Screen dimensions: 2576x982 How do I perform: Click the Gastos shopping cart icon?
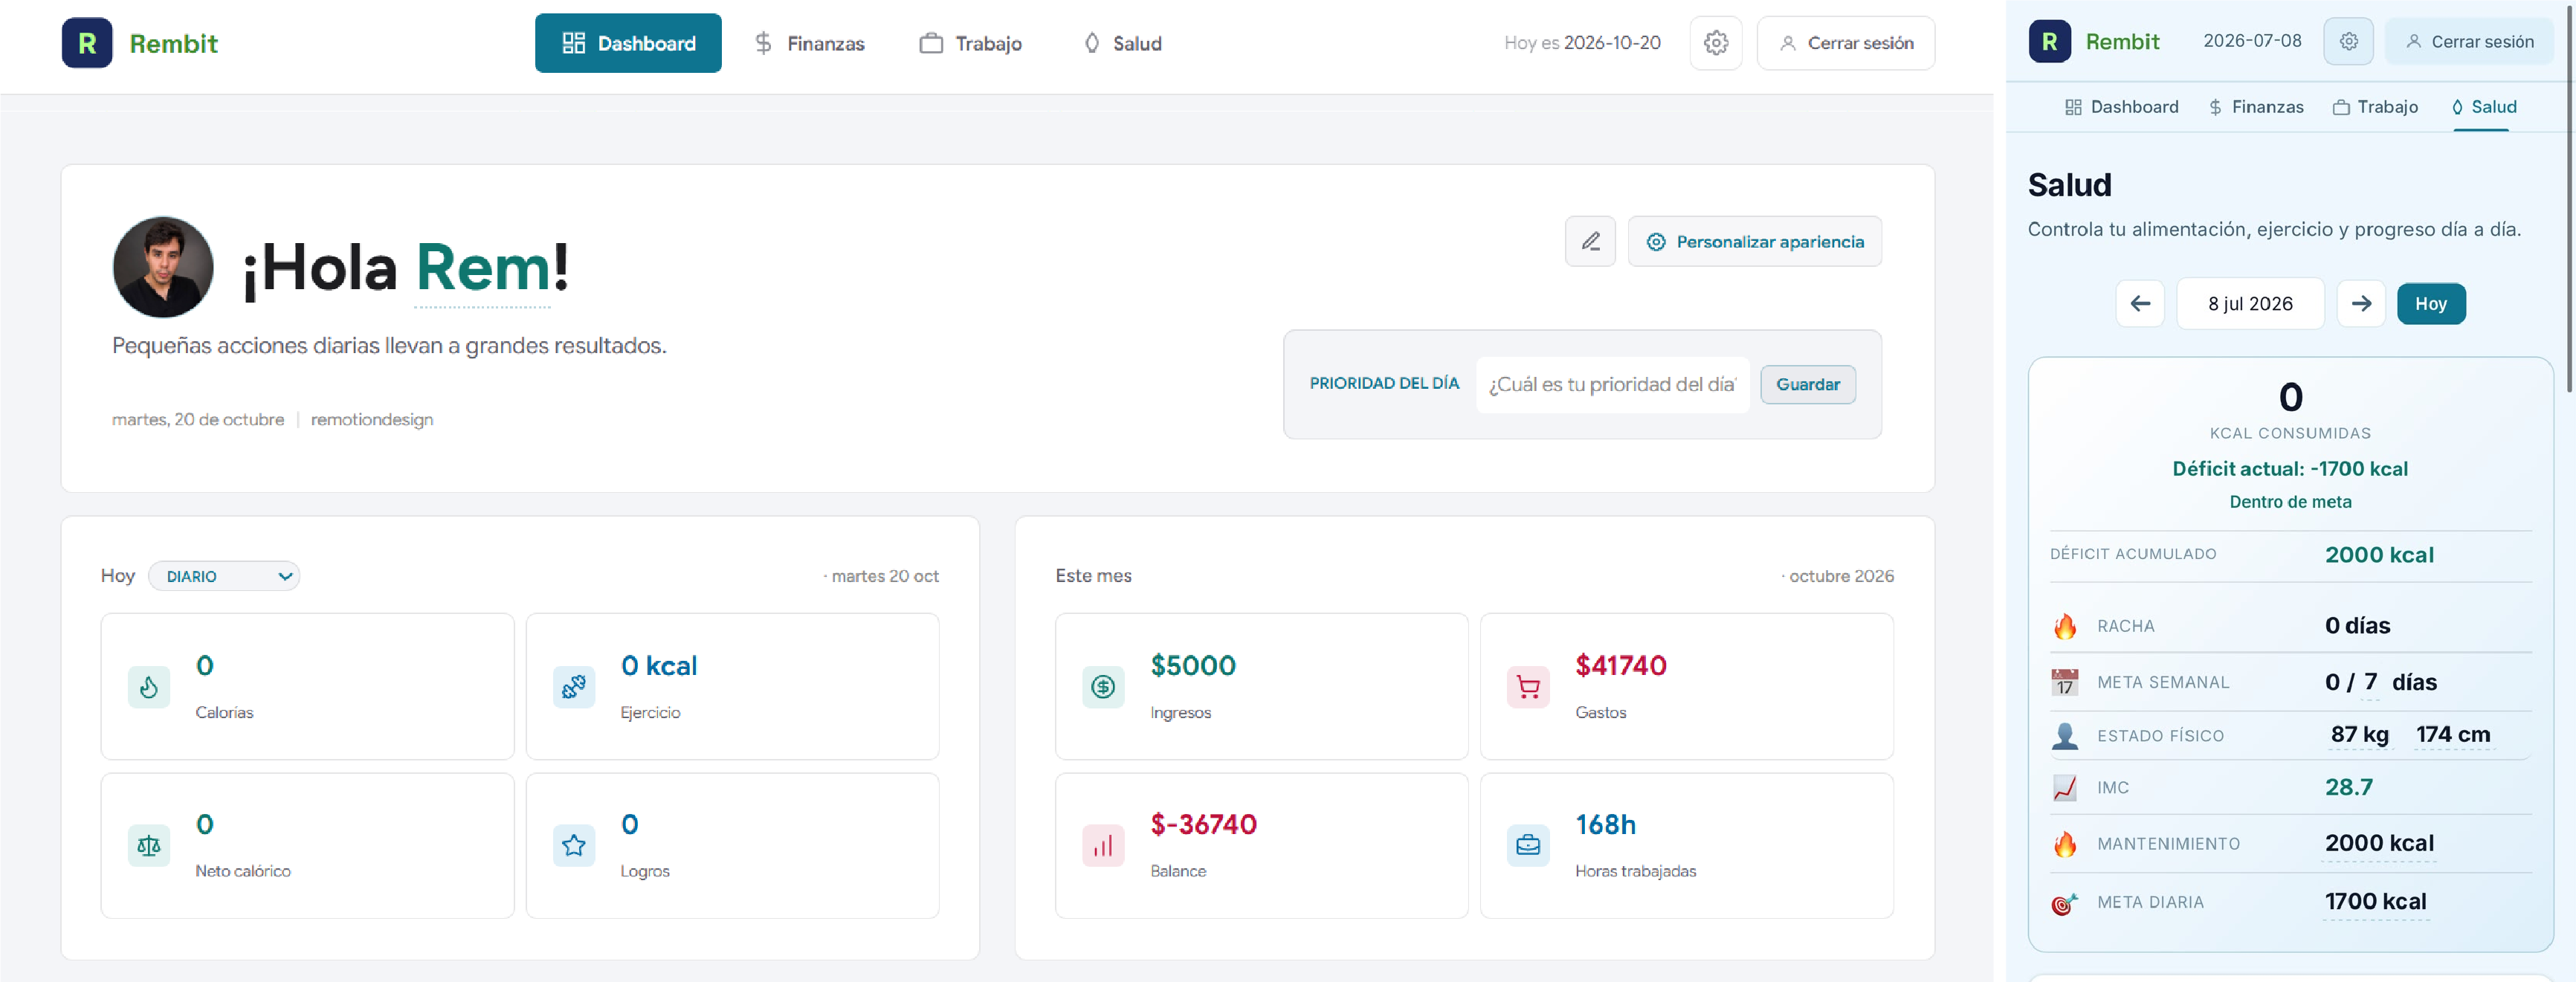pos(1528,687)
